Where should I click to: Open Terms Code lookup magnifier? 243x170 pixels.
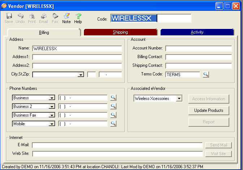206,74
